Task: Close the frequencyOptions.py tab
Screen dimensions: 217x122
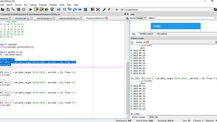Action: 106,18
